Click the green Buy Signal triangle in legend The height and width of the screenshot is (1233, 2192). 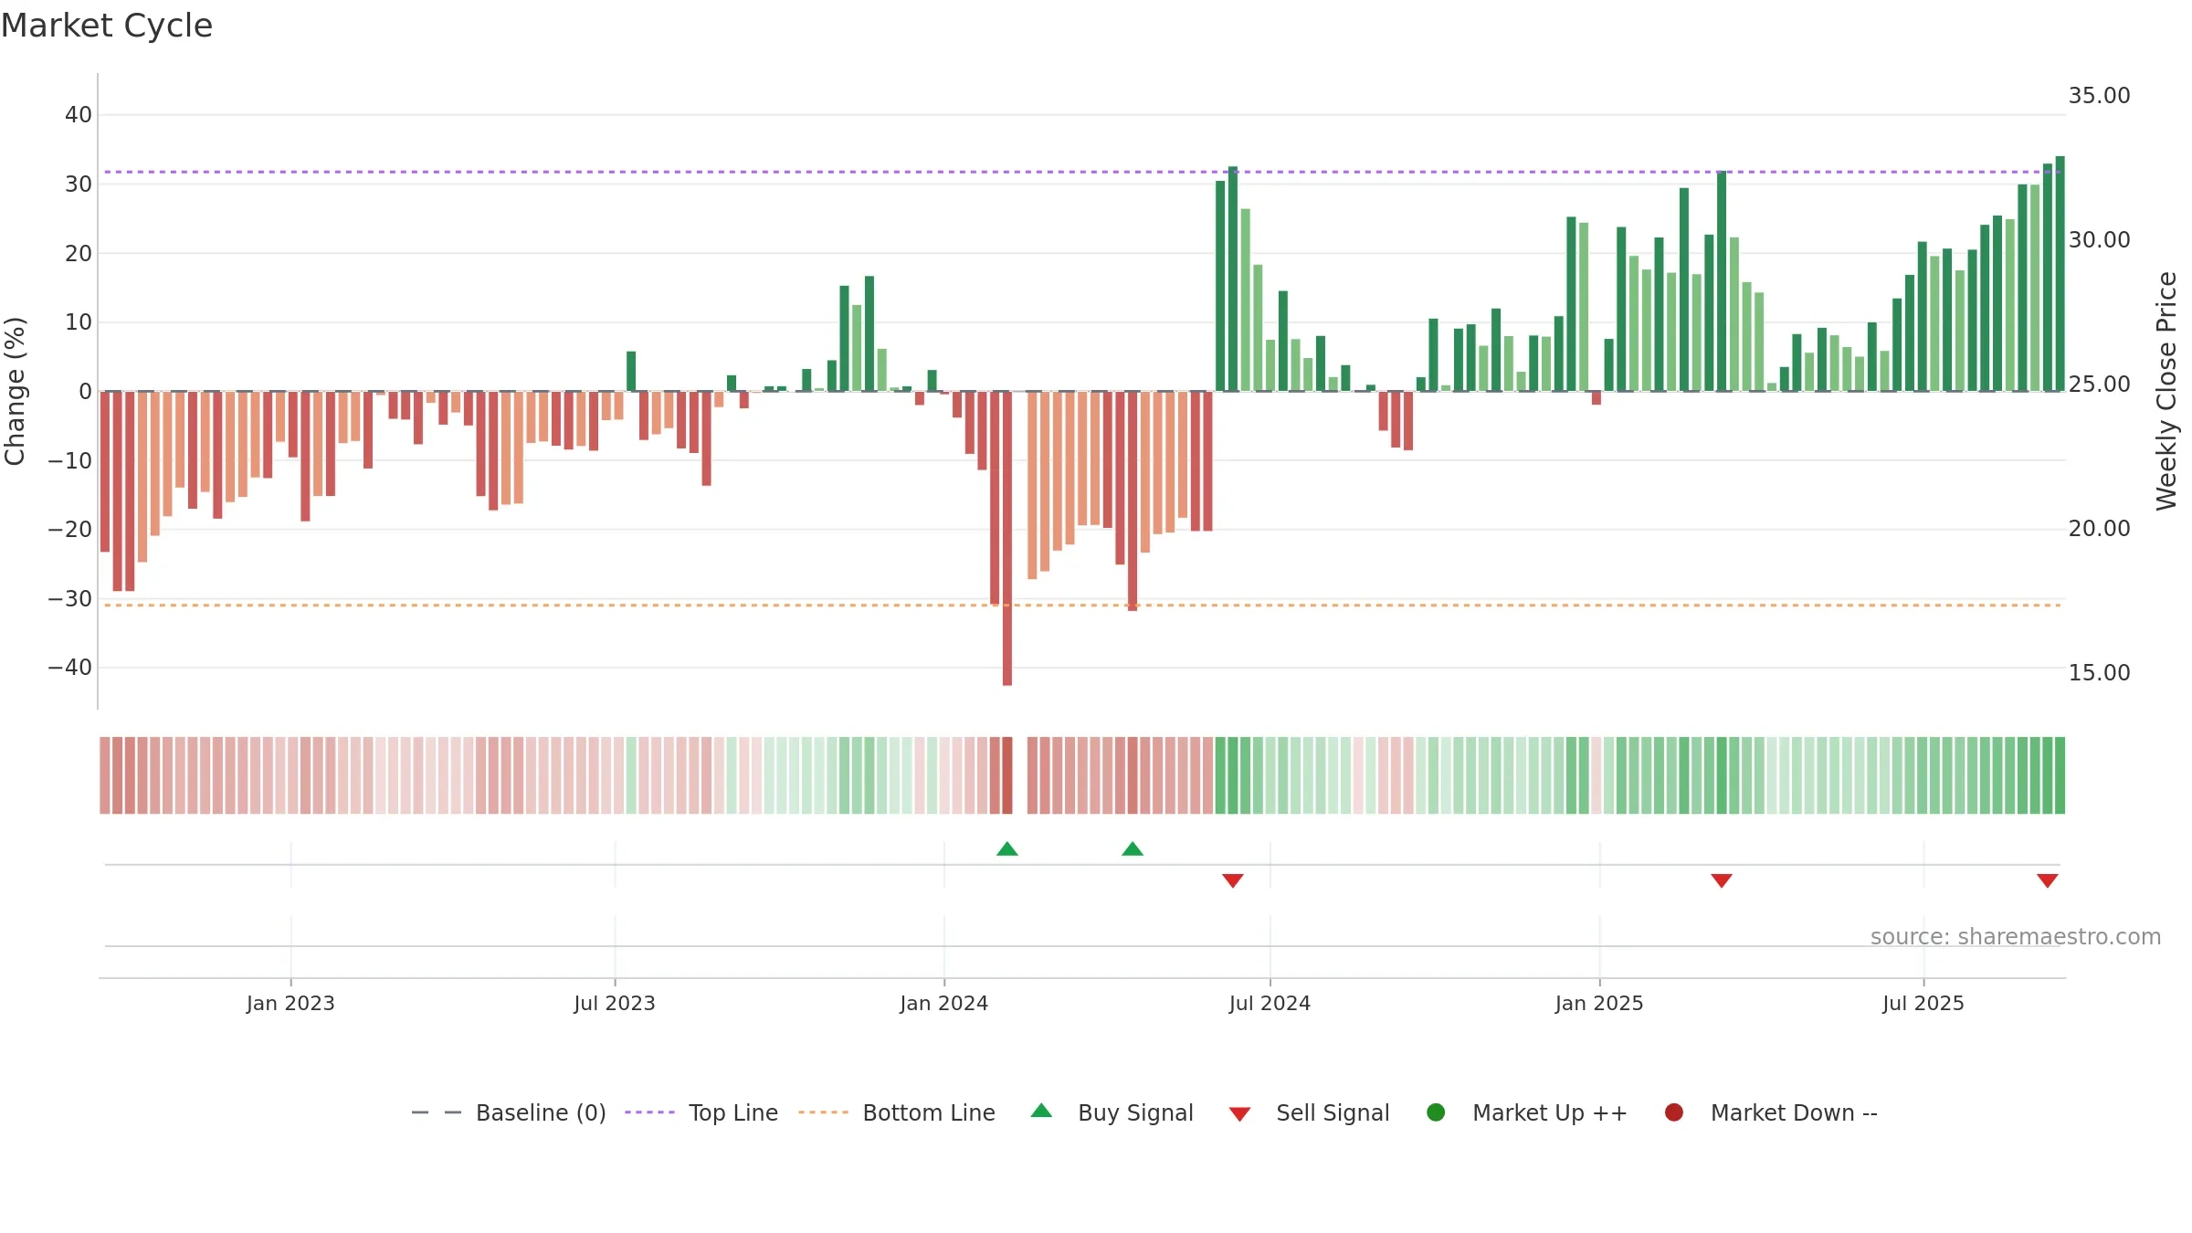[x=1041, y=1111]
